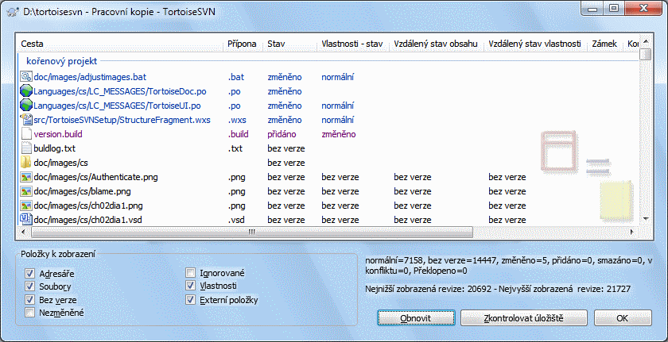This screenshot has width=668, height=342.
Task: Select src/TortoiseSVNSetup/StructureFragment.wxs file name
Action: tap(122, 120)
